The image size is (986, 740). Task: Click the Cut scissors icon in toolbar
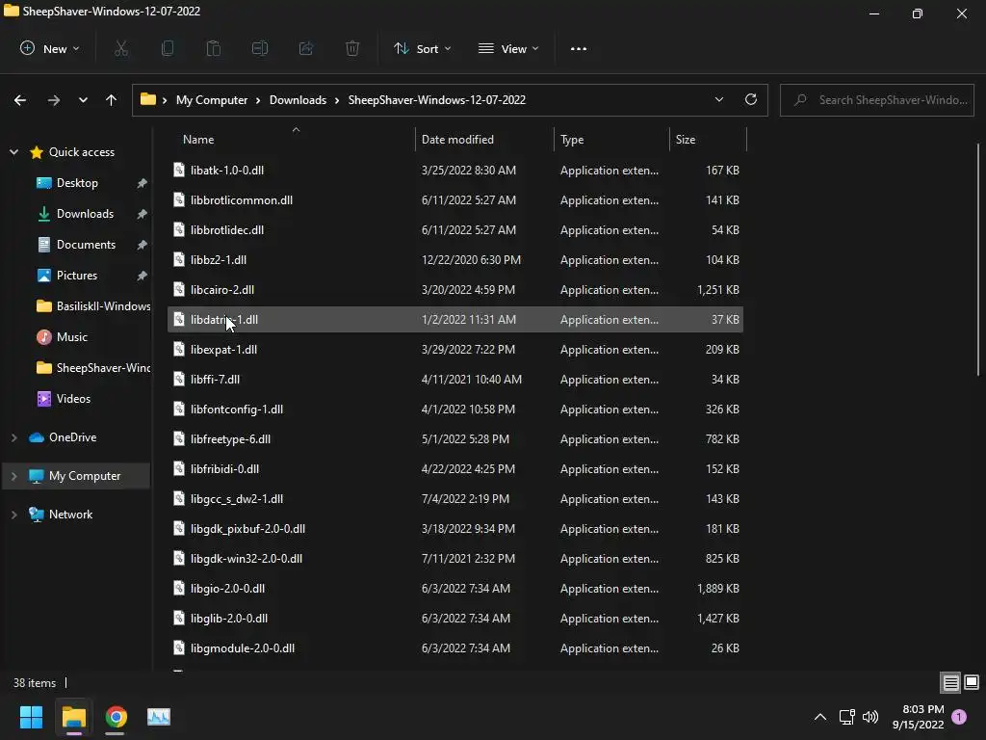[x=121, y=48]
